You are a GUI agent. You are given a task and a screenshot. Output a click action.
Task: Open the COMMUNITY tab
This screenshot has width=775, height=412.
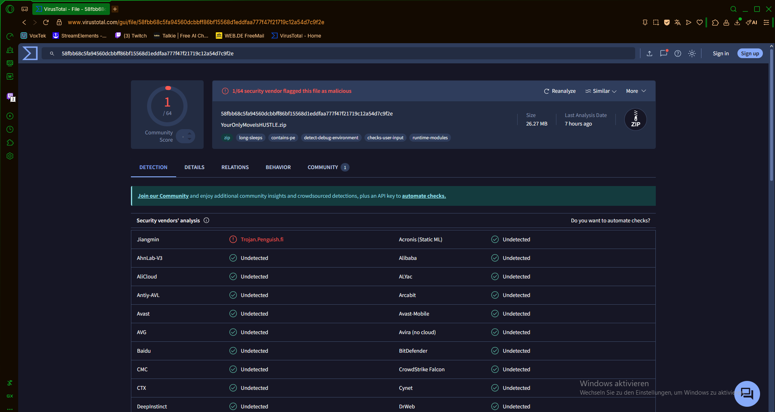coord(328,167)
